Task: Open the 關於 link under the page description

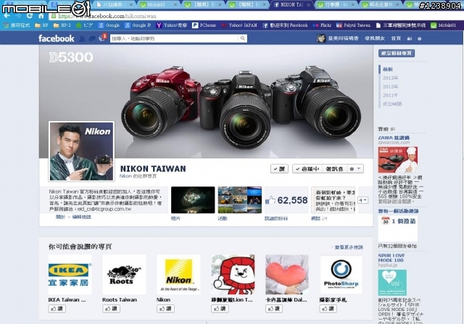Action: [x=60, y=217]
